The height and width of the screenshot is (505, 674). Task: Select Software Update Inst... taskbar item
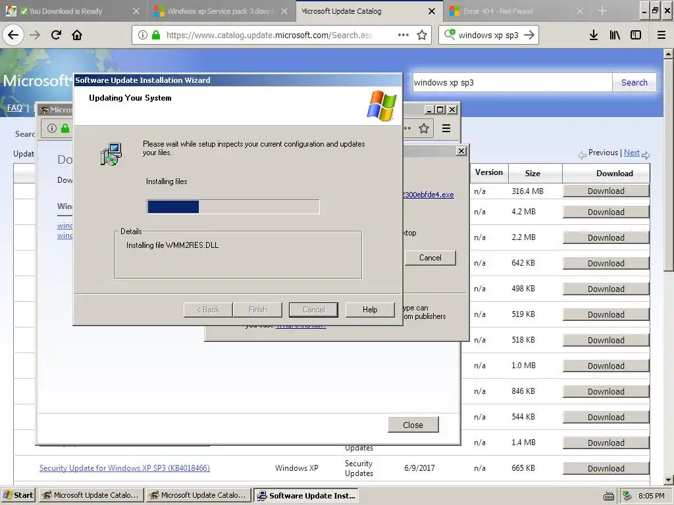(306, 495)
